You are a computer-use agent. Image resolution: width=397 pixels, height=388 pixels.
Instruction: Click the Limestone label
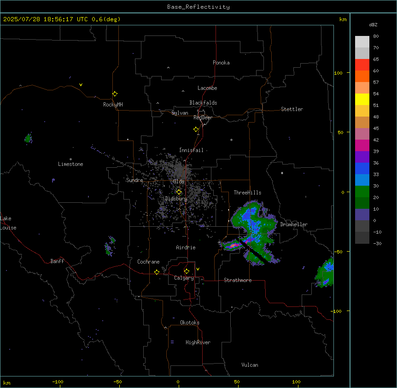click(x=70, y=164)
